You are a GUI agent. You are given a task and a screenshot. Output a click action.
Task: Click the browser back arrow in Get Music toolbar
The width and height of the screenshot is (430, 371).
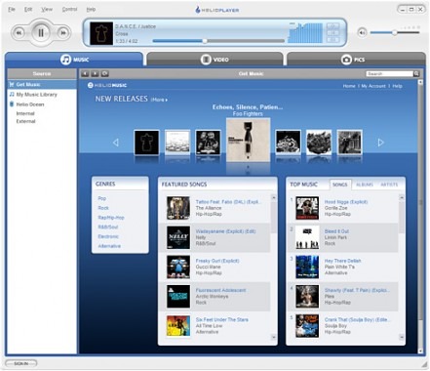(x=85, y=74)
